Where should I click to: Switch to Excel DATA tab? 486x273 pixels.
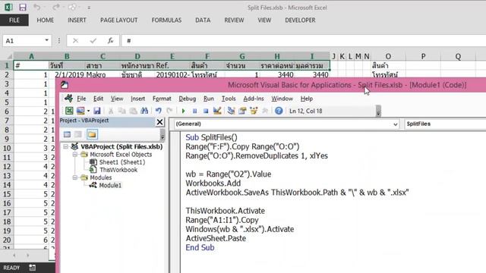pos(203,20)
